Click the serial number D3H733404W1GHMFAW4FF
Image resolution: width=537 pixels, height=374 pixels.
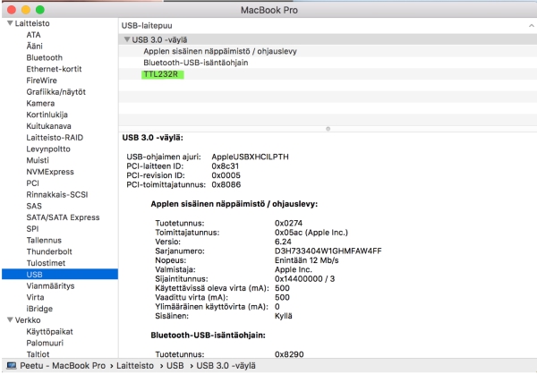328,251
